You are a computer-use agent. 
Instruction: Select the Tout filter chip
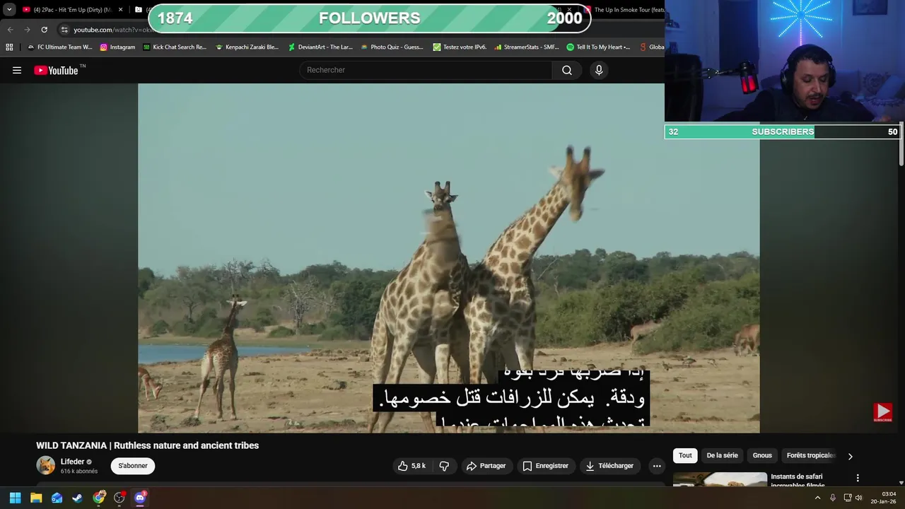coord(685,456)
